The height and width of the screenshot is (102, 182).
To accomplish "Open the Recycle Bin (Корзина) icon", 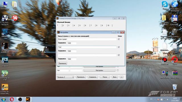I will pyautogui.click(x=175, y=88).
